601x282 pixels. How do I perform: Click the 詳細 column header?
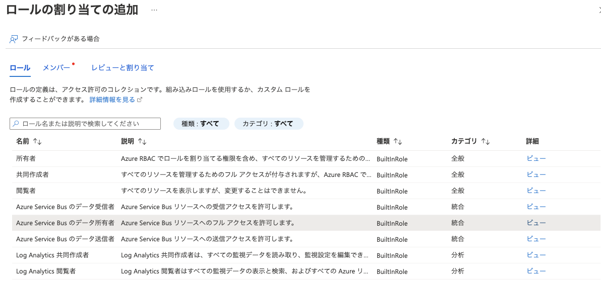pyautogui.click(x=533, y=141)
